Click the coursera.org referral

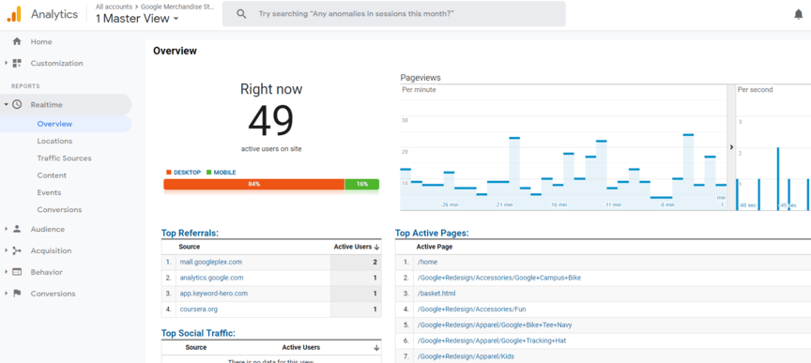tap(199, 310)
